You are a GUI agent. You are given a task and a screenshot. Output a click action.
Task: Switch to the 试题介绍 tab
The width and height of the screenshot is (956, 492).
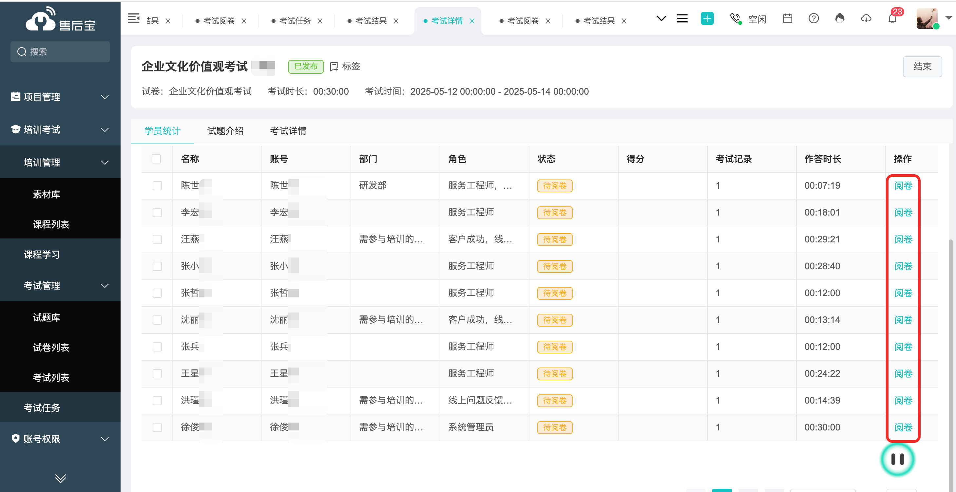(225, 131)
